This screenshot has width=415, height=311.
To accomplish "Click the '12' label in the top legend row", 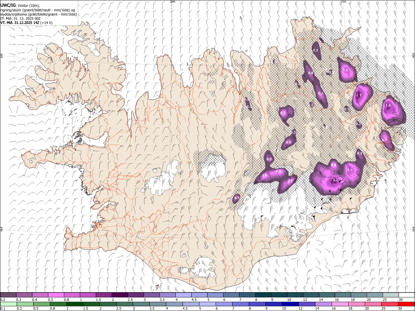I will pyautogui.click(x=305, y=300).
